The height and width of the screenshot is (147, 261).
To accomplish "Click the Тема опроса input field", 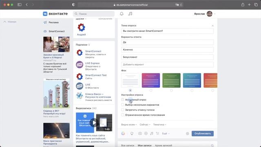I will [167, 31].
